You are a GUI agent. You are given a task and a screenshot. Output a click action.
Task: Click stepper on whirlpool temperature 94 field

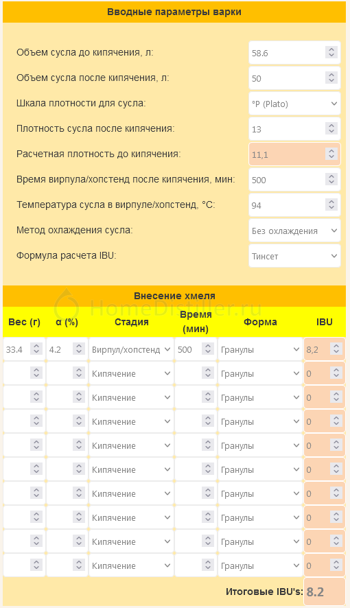[331, 204]
